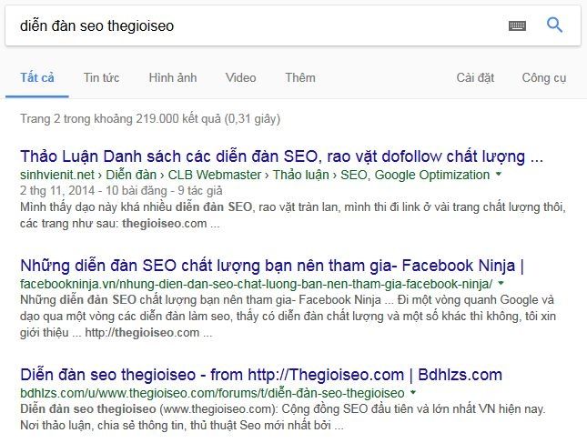
Task: Open Cài đặt settings menu
Action: [x=475, y=78]
